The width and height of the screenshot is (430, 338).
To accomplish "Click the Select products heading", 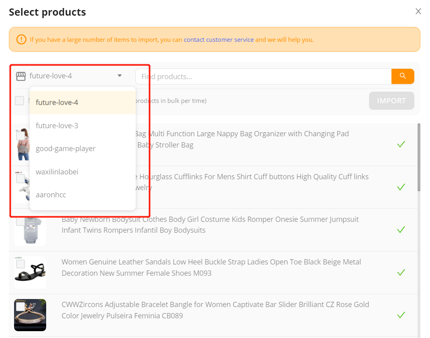I will click(x=47, y=12).
